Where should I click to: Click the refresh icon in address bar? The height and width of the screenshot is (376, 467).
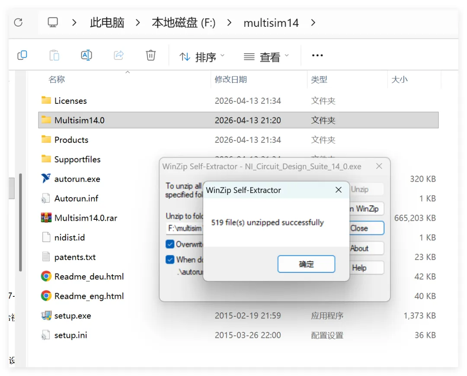[x=18, y=22]
